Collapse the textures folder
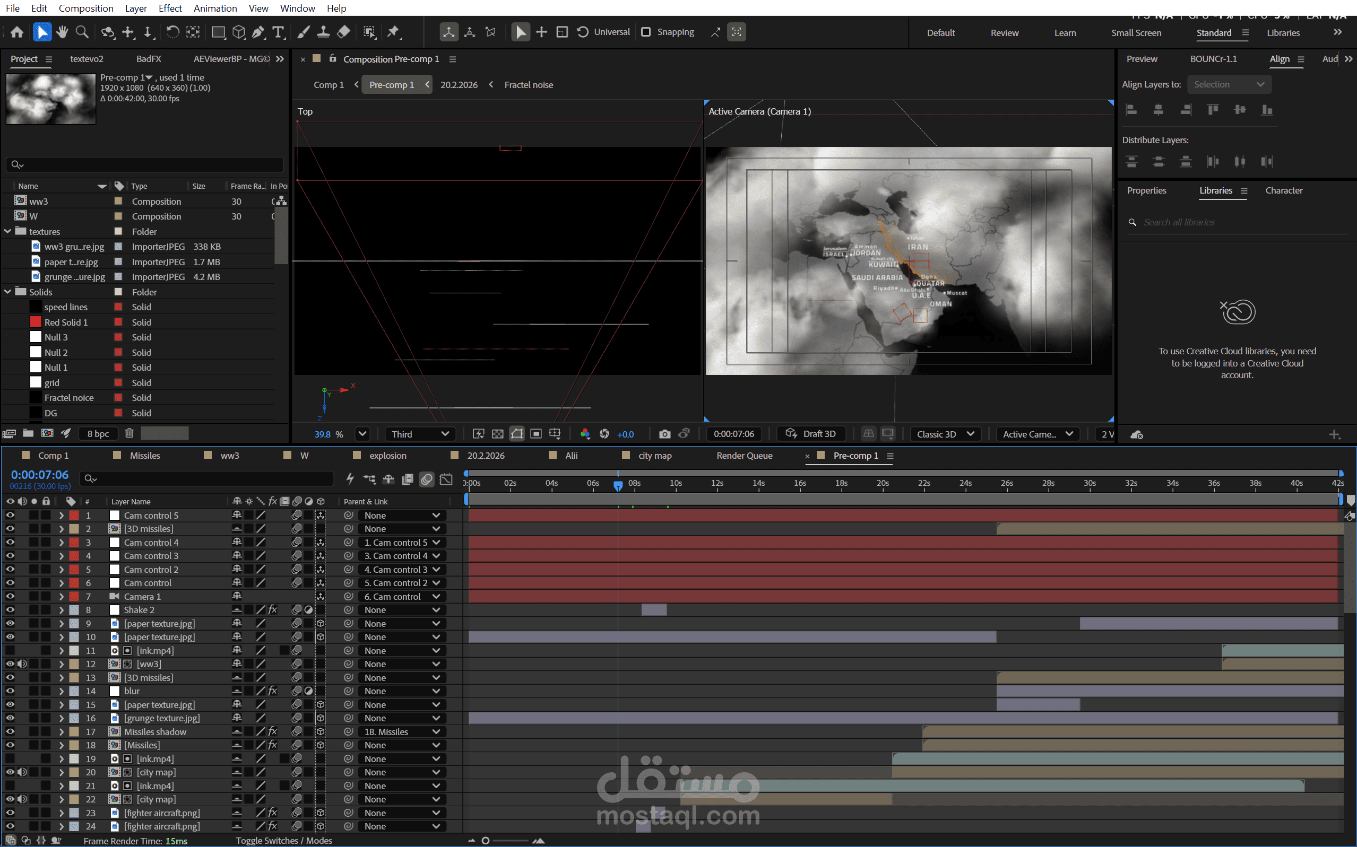 [8, 231]
